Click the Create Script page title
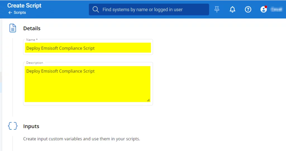The width and height of the screenshot is (286, 151). pos(24,6)
